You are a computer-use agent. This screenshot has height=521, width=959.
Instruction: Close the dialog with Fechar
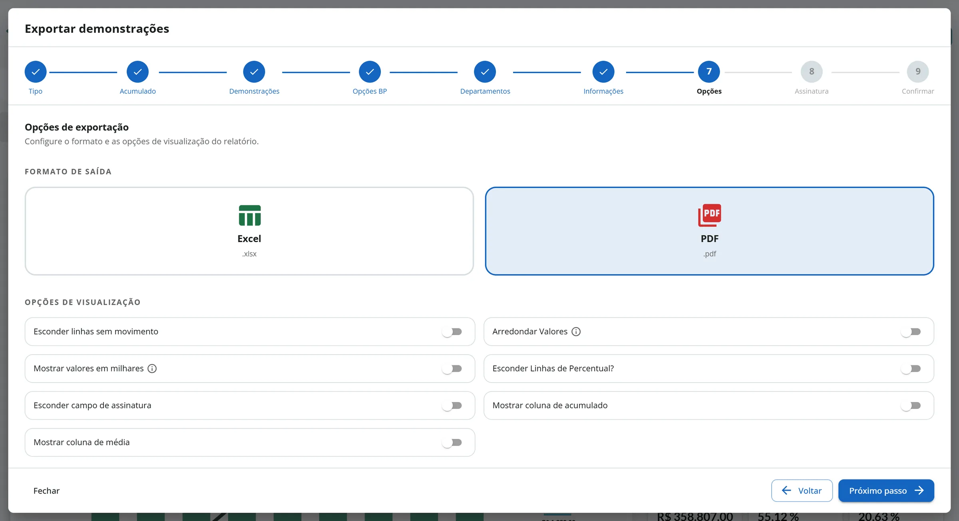46,491
